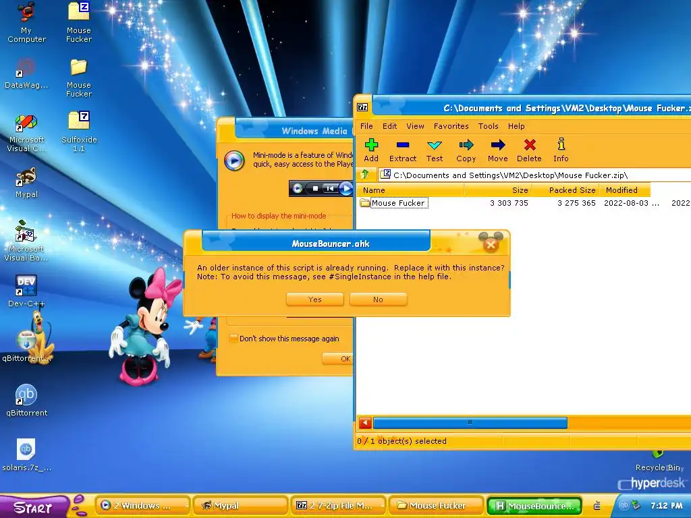Select Microsoft Visual C shortcut icon
This screenshot has width=691, height=518.
click(26, 133)
